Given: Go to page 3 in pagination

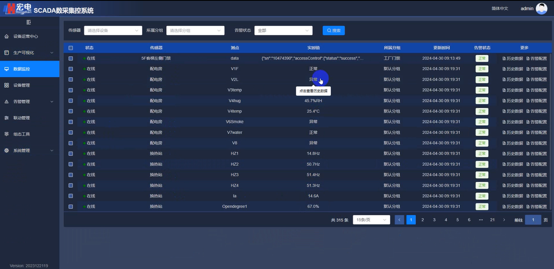Looking at the screenshot, I should 434,220.
